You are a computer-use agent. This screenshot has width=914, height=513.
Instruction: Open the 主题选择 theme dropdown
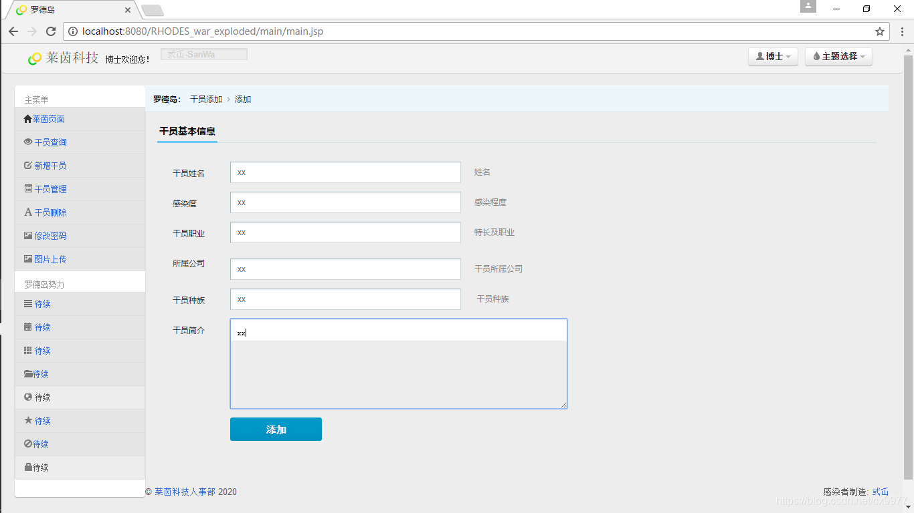coord(838,57)
